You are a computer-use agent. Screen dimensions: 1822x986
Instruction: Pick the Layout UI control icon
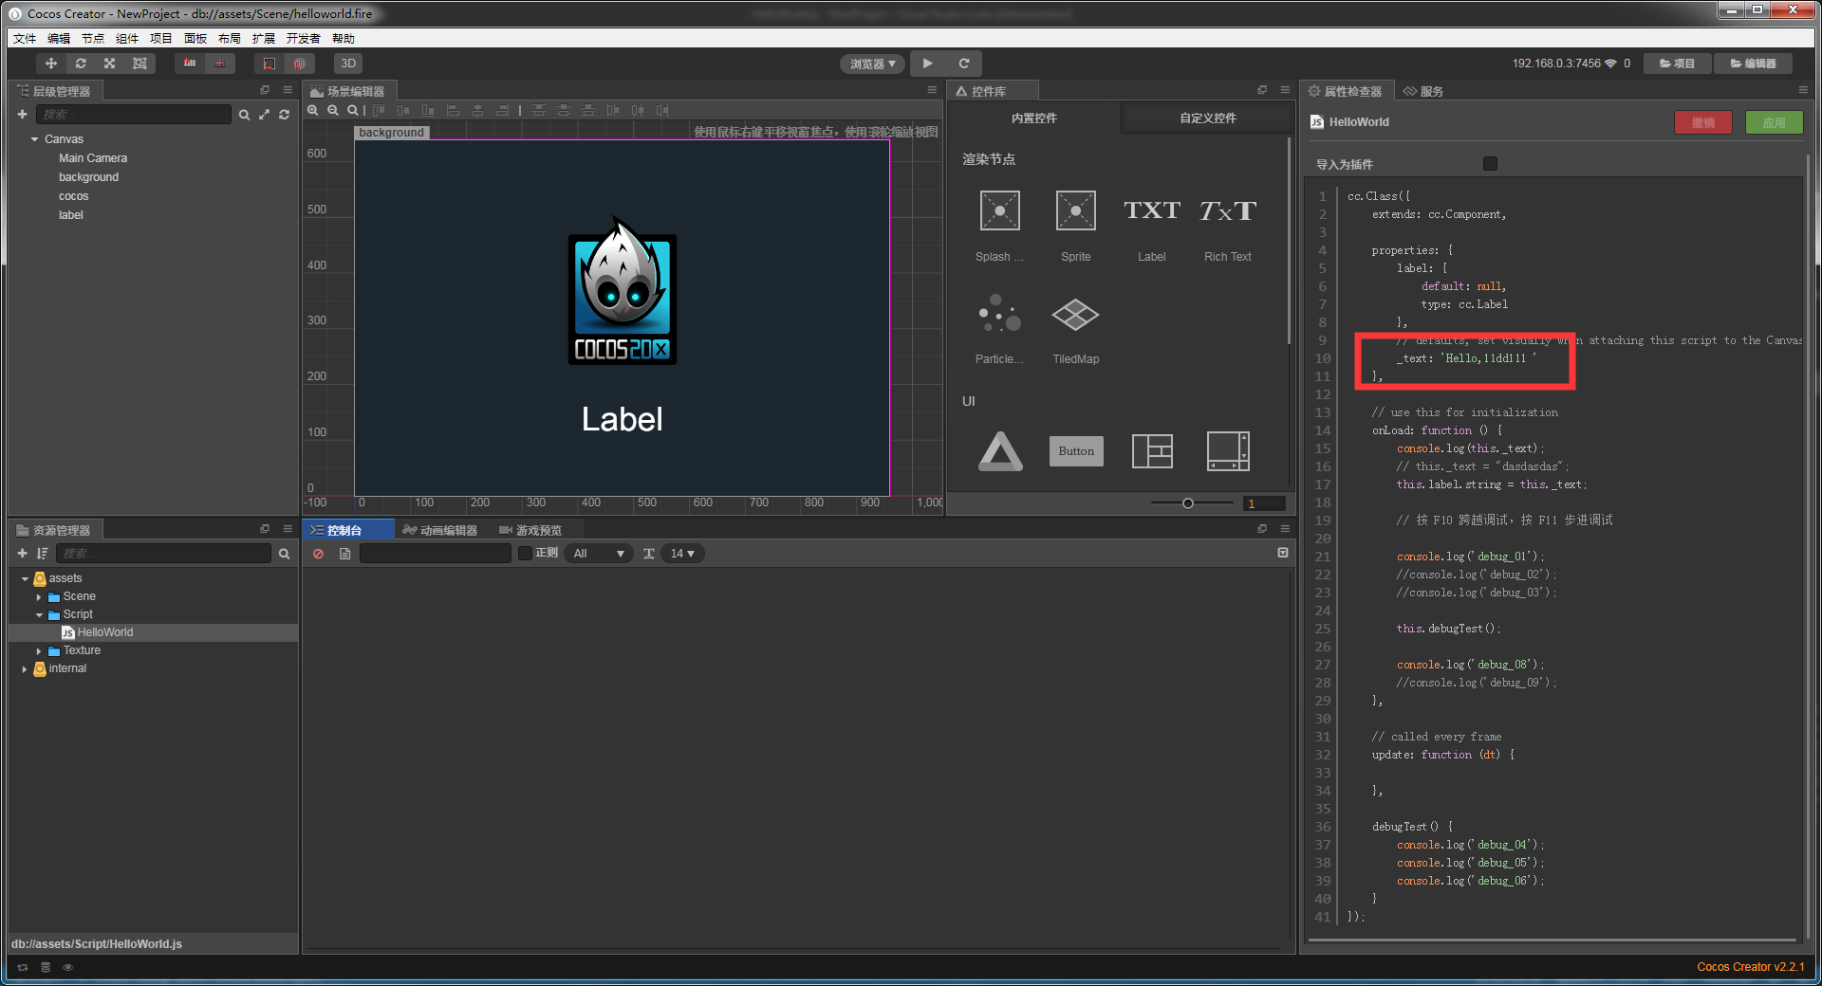click(1152, 451)
